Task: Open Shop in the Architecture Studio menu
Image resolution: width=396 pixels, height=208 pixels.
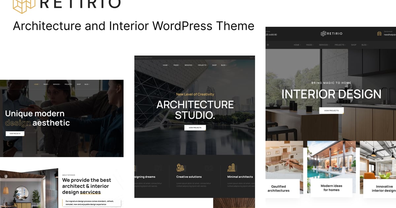Action: (214, 65)
